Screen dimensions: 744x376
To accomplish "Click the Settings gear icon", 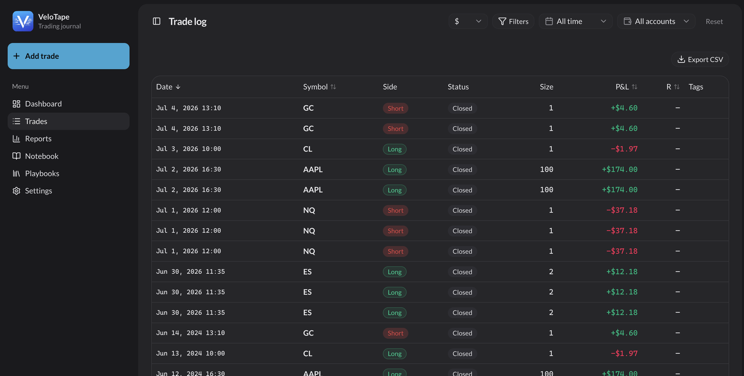I will tap(16, 191).
